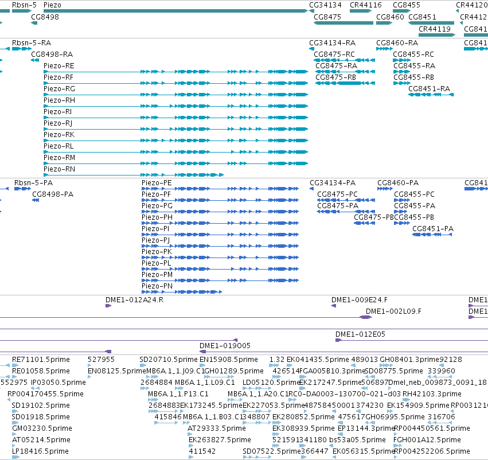Select the RE71101.5prime EST label
This screenshot has width=488, height=460.
[41, 360]
